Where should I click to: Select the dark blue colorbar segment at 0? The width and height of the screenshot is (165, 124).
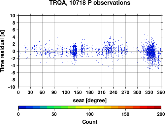click(x=22, y=107)
